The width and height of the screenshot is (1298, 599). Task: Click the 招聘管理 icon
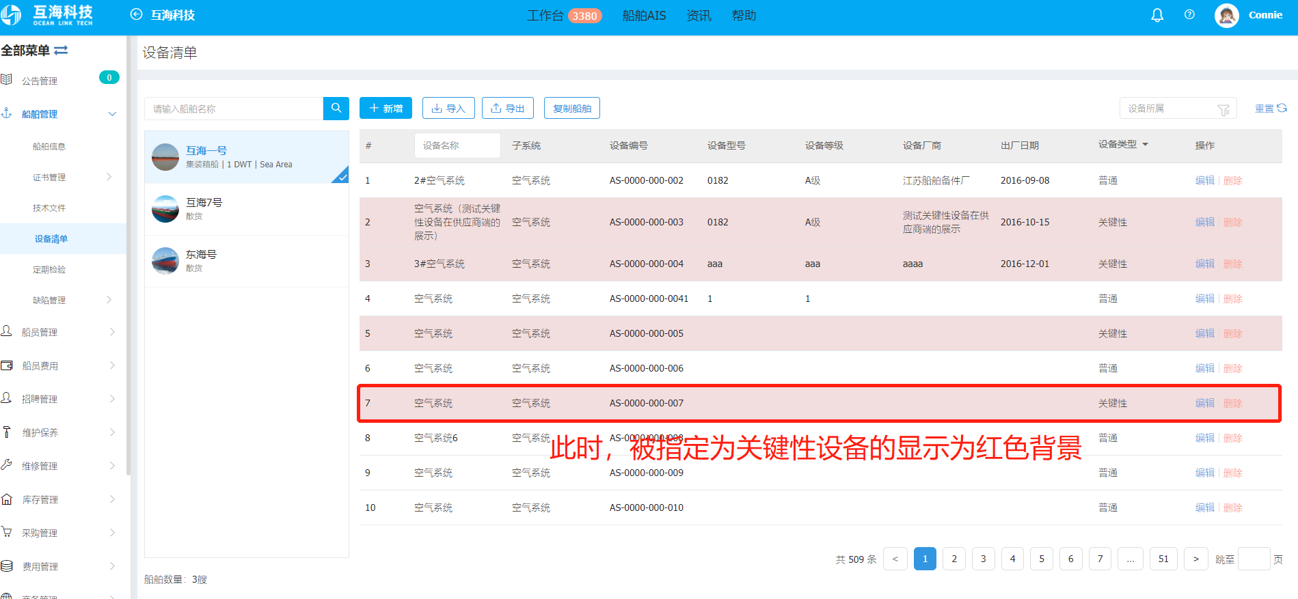coord(7,398)
